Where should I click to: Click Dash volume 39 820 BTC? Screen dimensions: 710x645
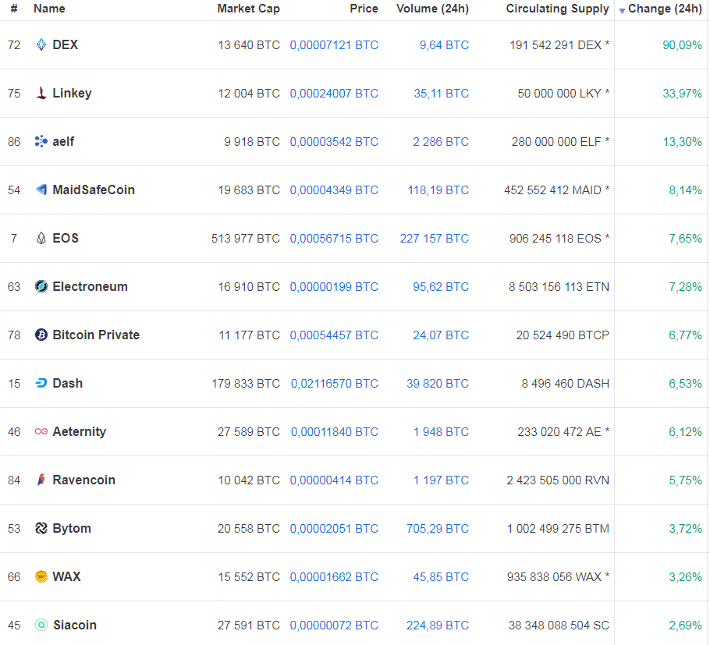[438, 384]
